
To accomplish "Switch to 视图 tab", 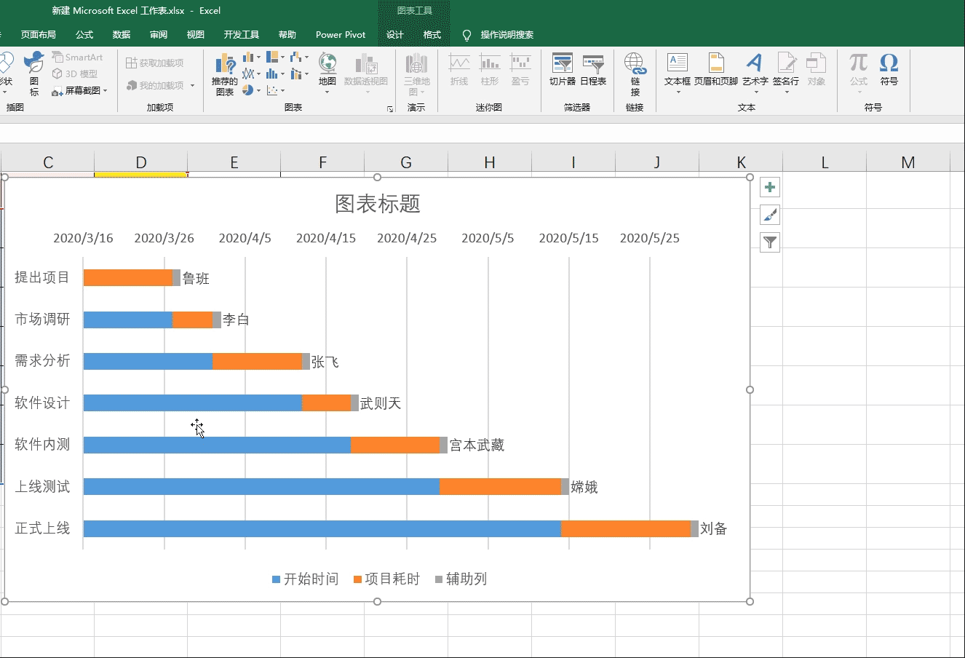I will [196, 34].
